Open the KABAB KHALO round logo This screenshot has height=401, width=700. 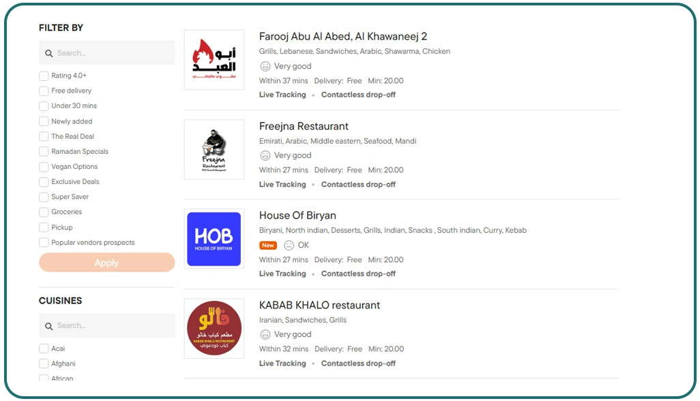(x=214, y=328)
